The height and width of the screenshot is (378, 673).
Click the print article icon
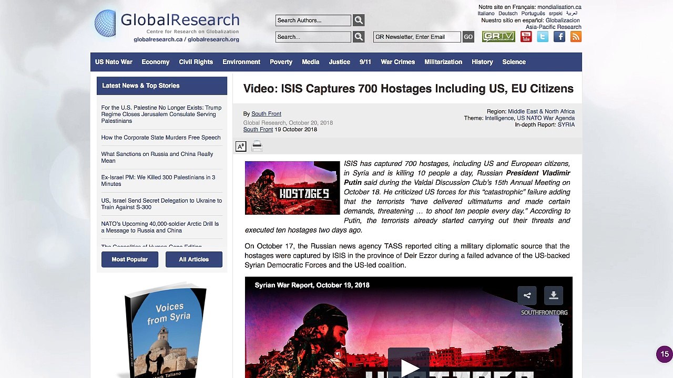(257, 146)
